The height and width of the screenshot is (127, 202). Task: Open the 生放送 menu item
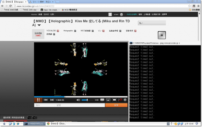click(46, 14)
